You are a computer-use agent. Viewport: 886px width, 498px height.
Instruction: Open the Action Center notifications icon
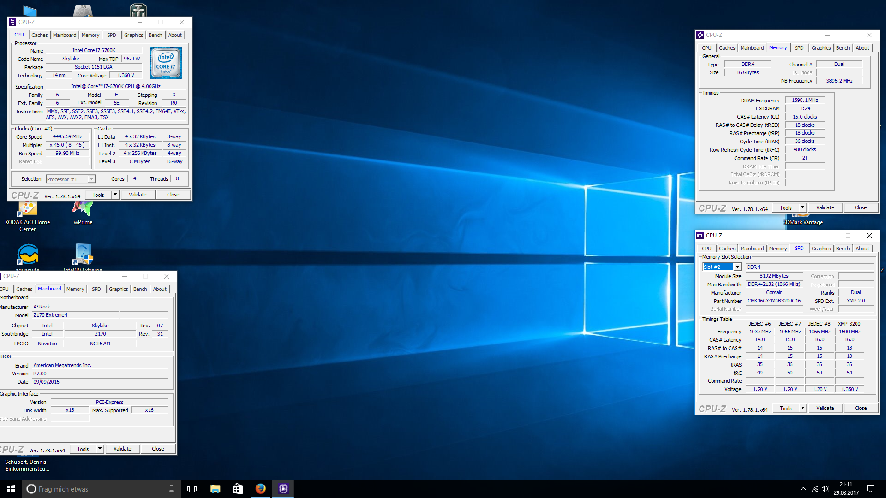pos(871,489)
